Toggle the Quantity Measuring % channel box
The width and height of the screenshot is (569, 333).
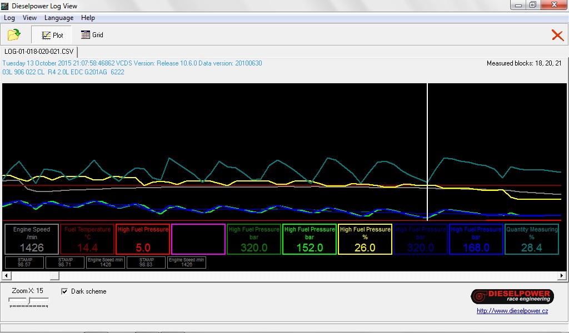532,239
